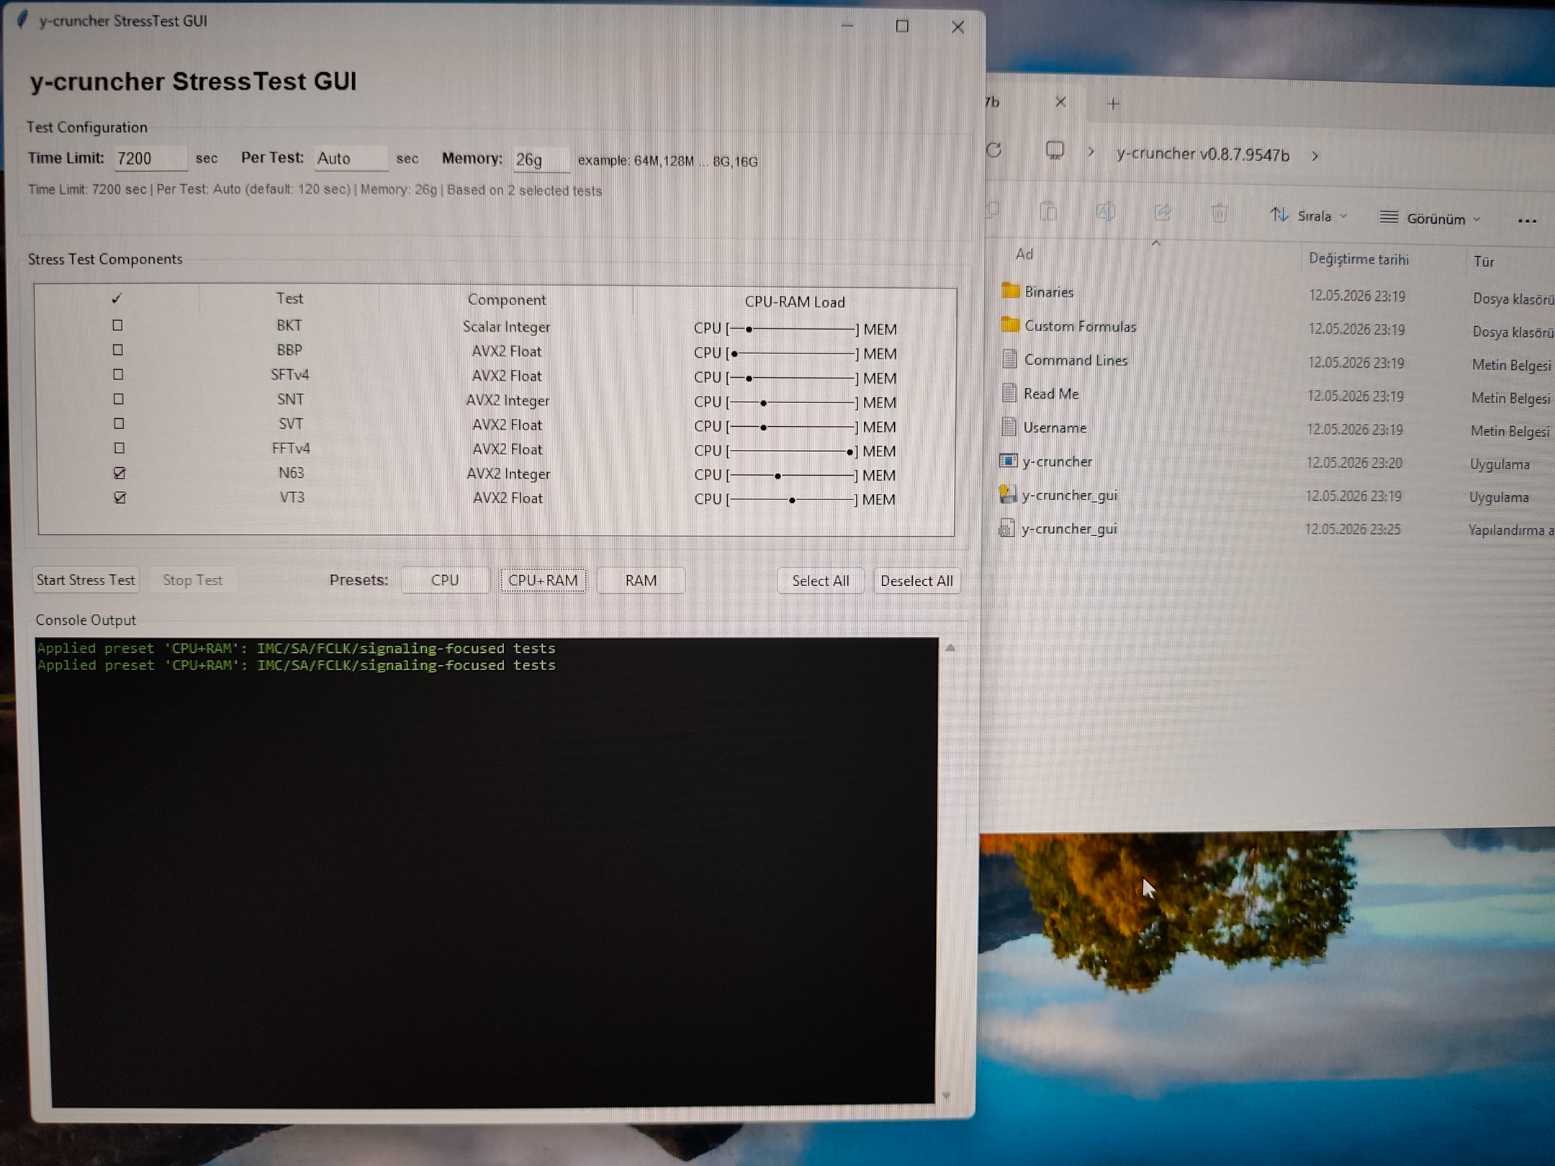
Task: Click the Deselect All button
Action: point(916,581)
